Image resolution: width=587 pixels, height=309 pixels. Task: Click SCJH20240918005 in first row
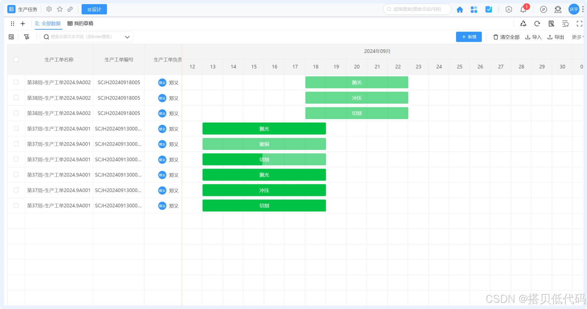119,82
